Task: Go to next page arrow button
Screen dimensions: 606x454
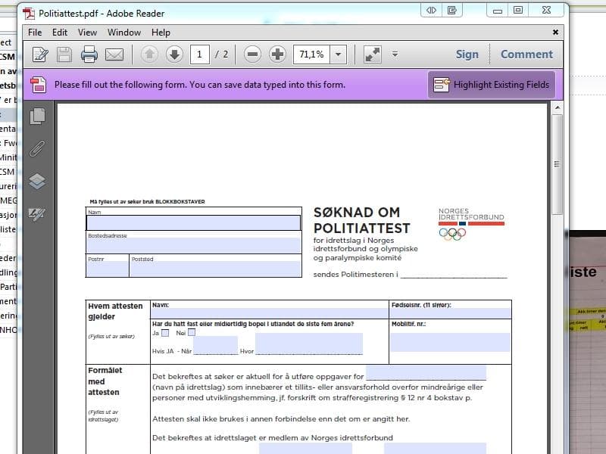Action: (x=174, y=54)
